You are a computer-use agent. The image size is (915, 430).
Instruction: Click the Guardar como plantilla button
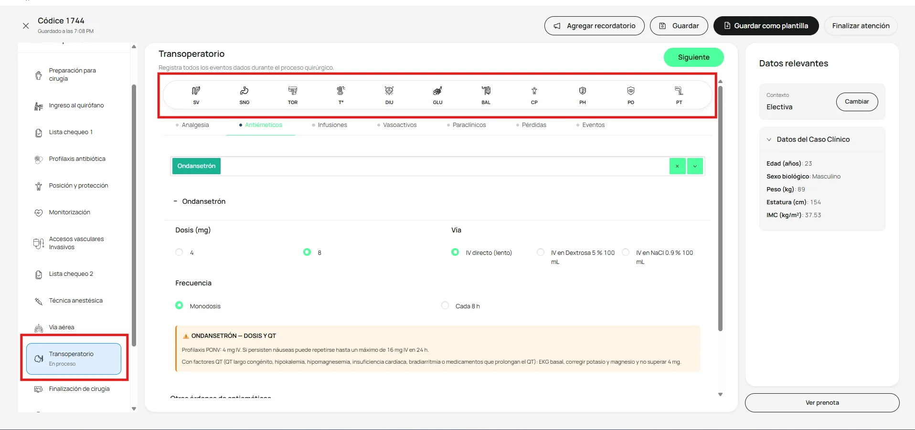pyautogui.click(x=766, y=26)
